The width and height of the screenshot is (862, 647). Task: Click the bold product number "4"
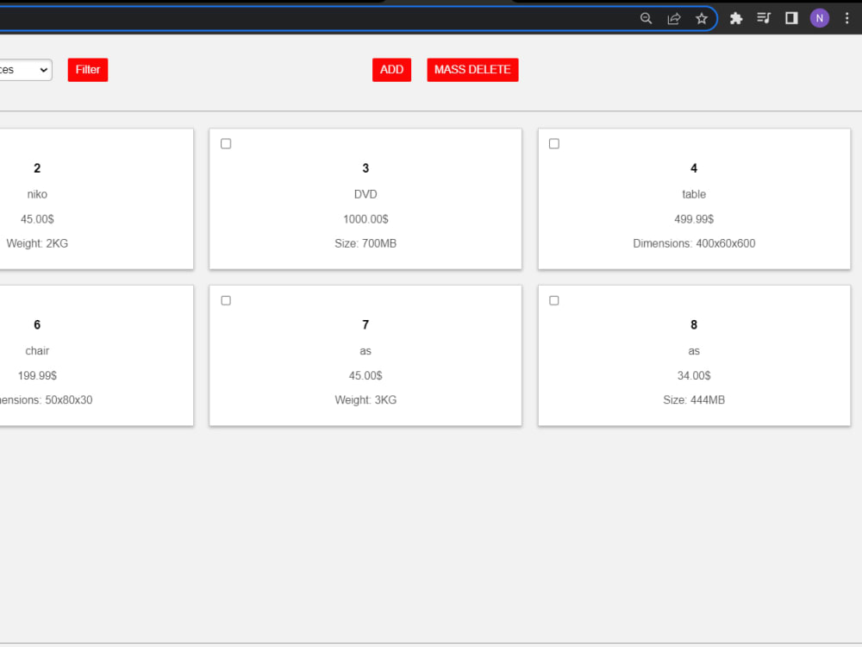(x=694, y=168)
